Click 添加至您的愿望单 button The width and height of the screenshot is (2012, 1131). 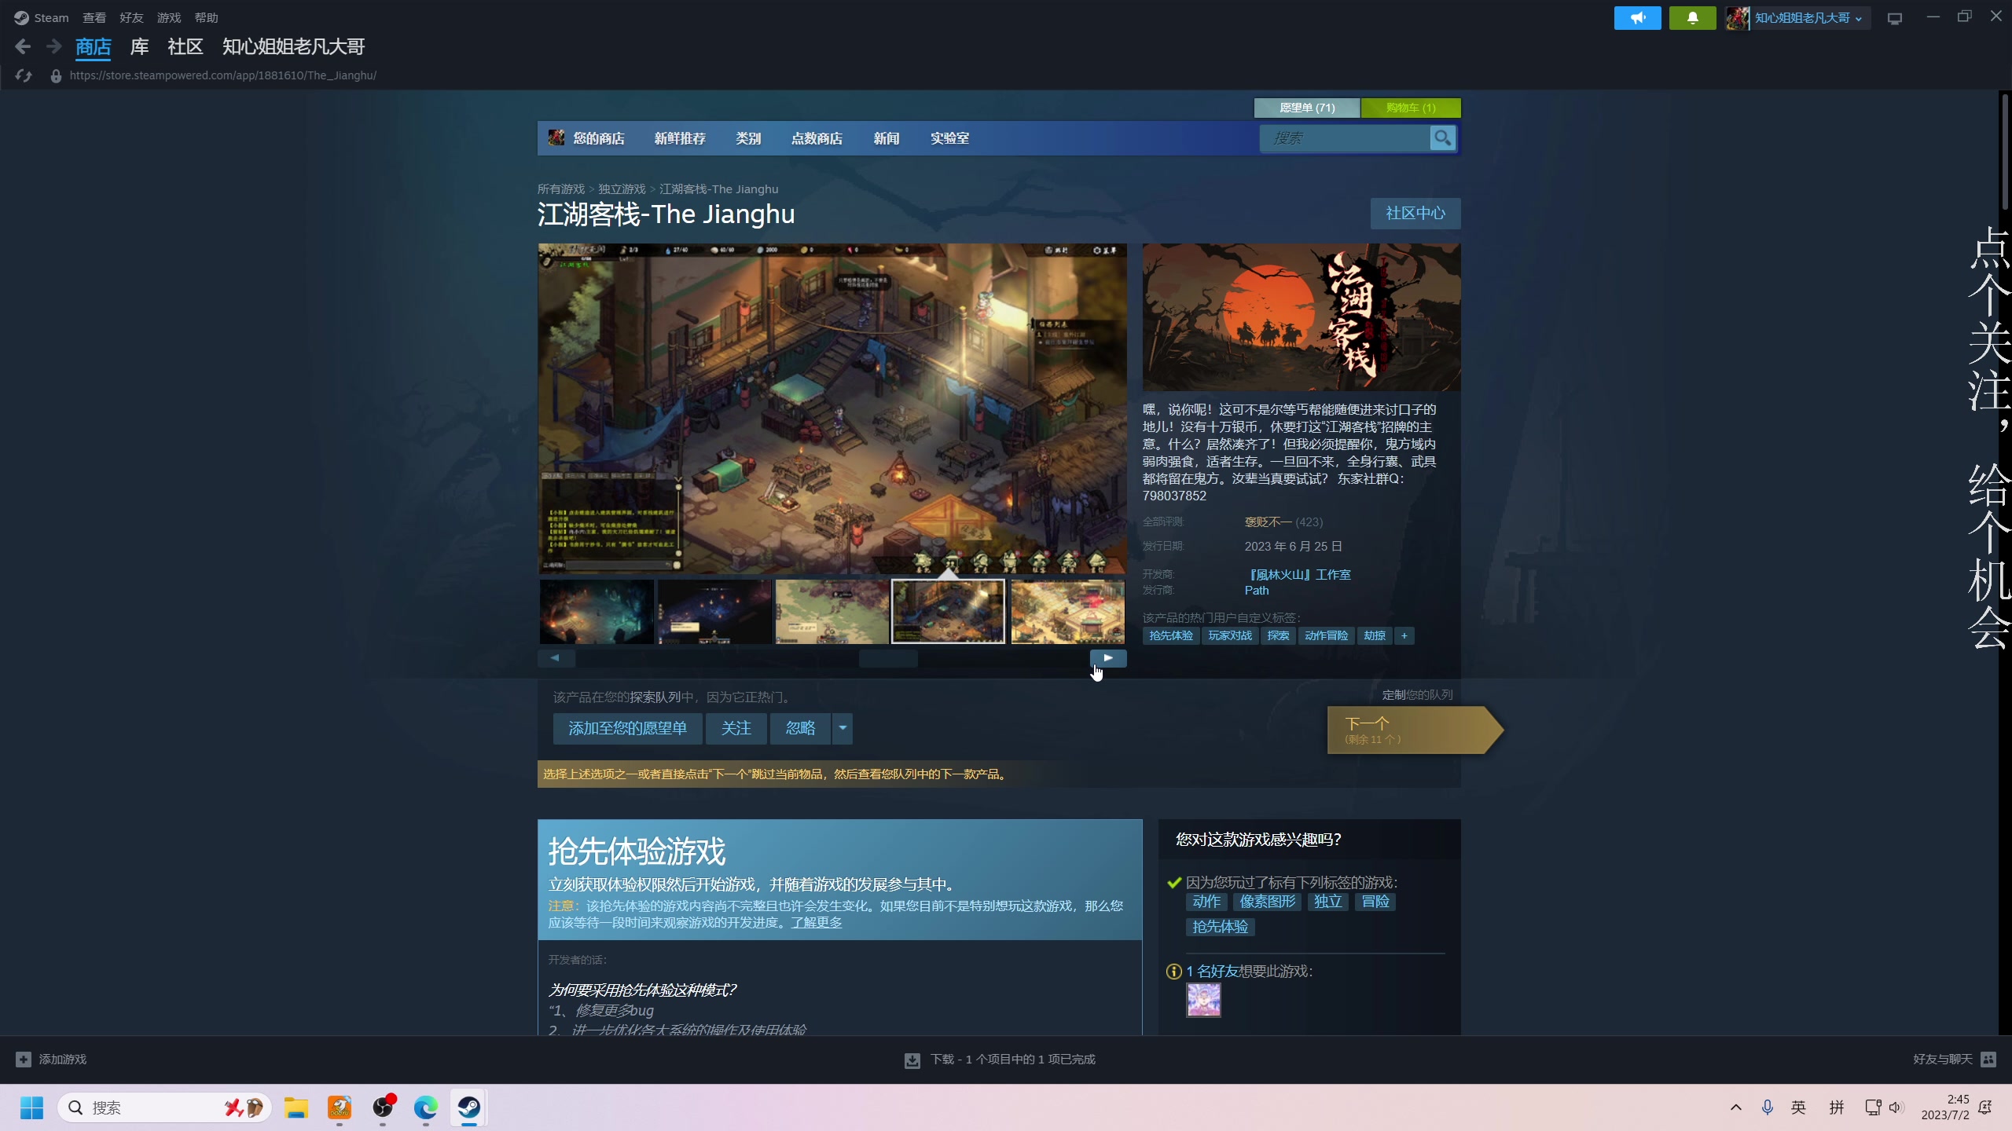click(x=627, y=728)
